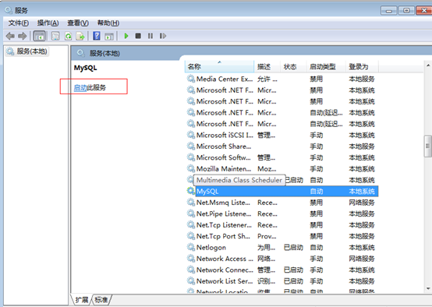Click the Stop service square button

[138, 36]
